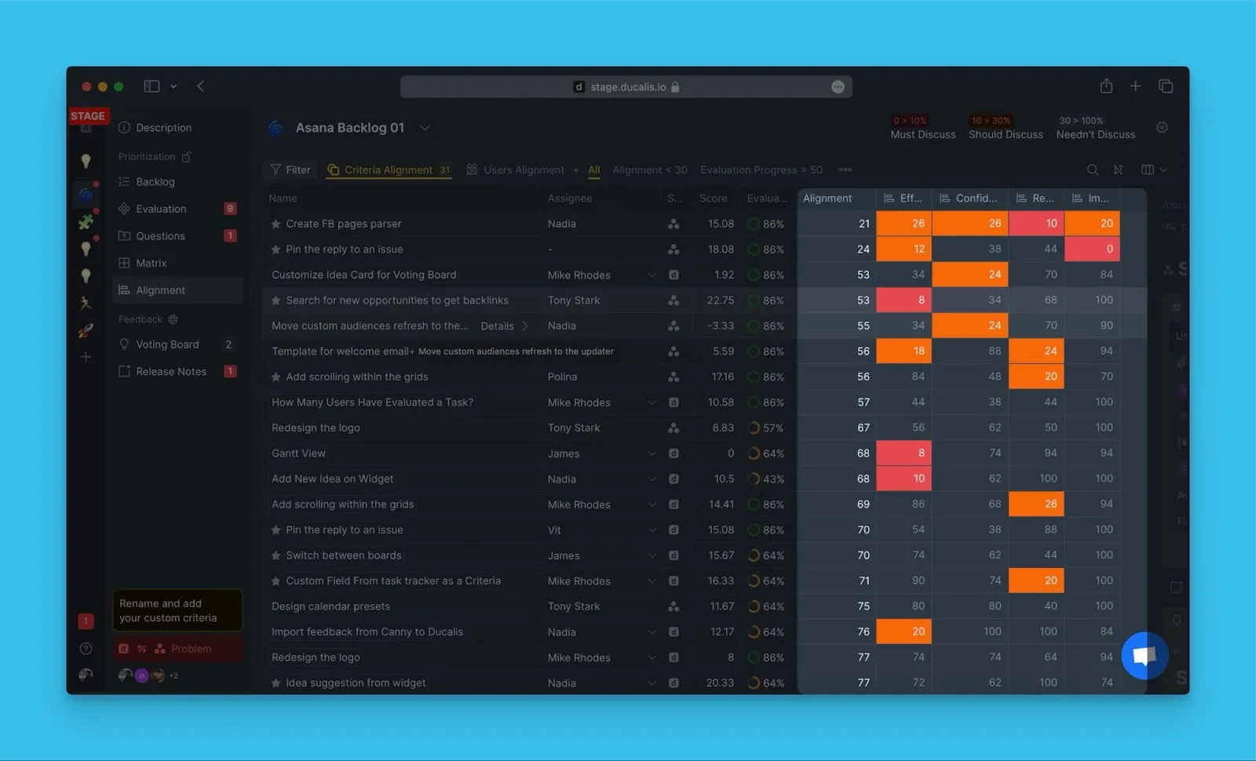The image size is (1256, 761).
Task: Click the help question mark icon
Action: (x=86, y=649)
